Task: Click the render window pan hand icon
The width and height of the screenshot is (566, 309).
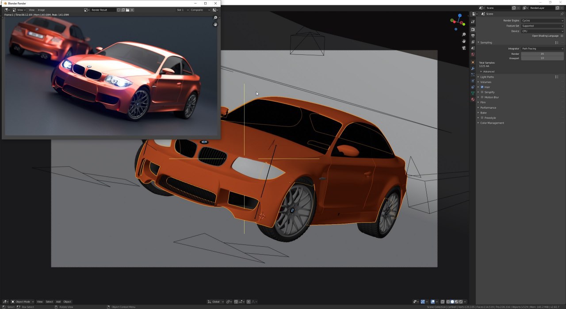Action: [x=215, y=24]
